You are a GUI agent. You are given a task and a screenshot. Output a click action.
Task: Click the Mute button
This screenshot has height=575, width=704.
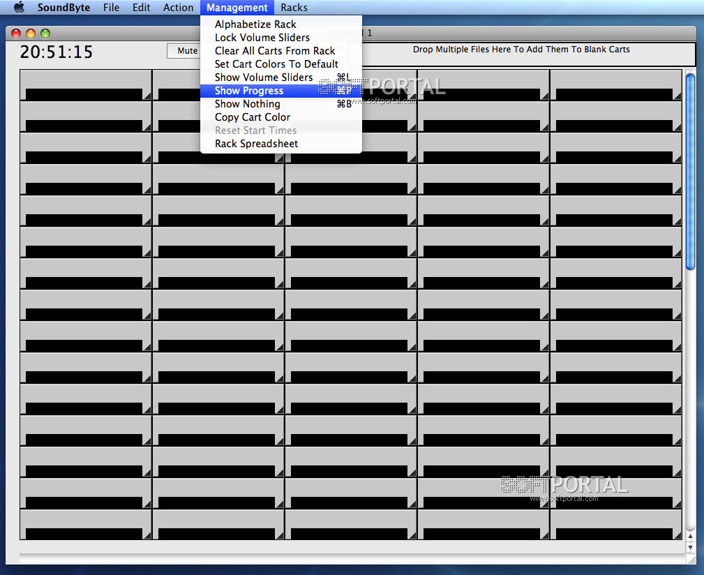click(x=184, y=51)
